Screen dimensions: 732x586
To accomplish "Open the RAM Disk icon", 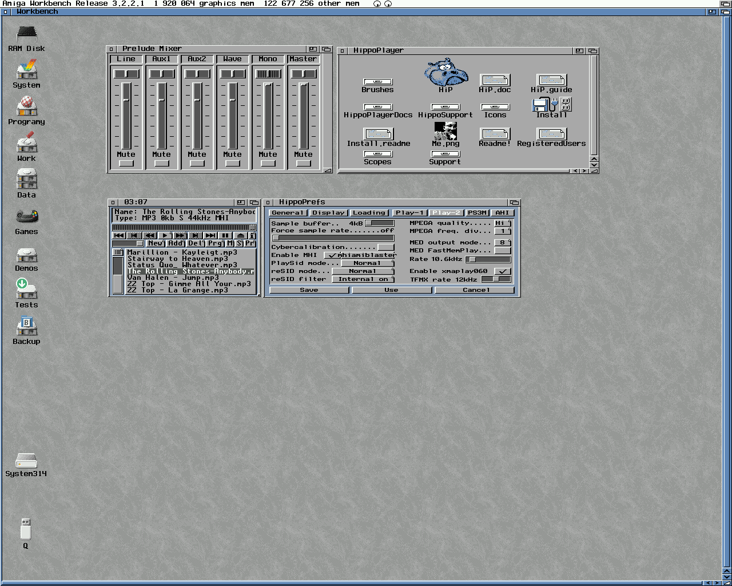I will 26,34.
